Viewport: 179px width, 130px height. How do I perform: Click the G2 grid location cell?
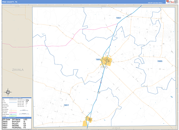(x=25, y=126)
